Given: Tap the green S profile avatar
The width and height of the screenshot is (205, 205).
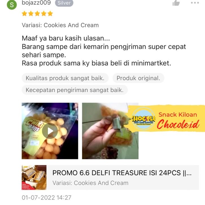Looking at the screenshot, I should [12, 5].
